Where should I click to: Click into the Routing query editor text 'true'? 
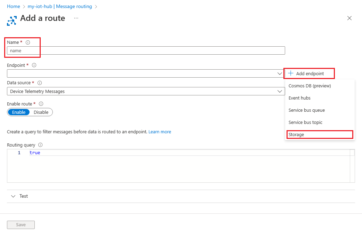(35, 152)
